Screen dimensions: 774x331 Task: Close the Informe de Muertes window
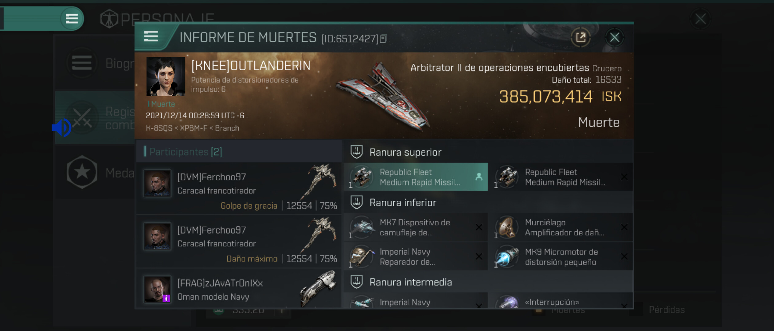coord(614,37)
